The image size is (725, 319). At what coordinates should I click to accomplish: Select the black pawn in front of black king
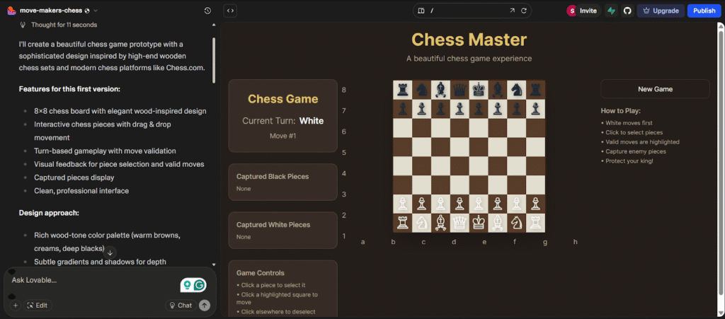point(478,109)
